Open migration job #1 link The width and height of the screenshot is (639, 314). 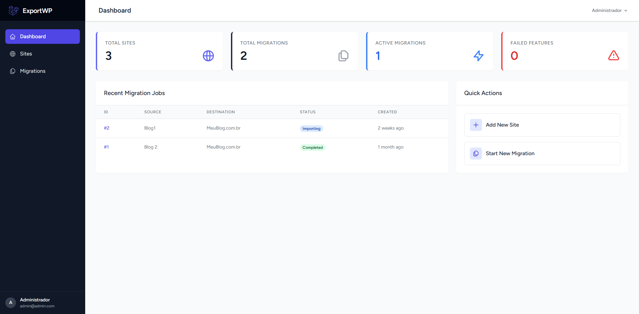coord(106,147)
